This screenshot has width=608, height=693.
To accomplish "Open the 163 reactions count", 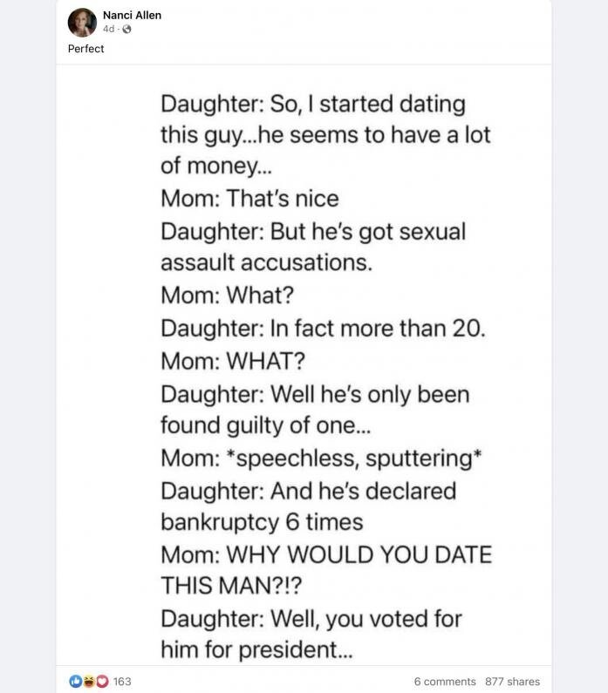I will click(122, 681).
